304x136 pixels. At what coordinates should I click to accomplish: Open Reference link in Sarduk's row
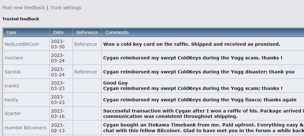coord(85,72)
